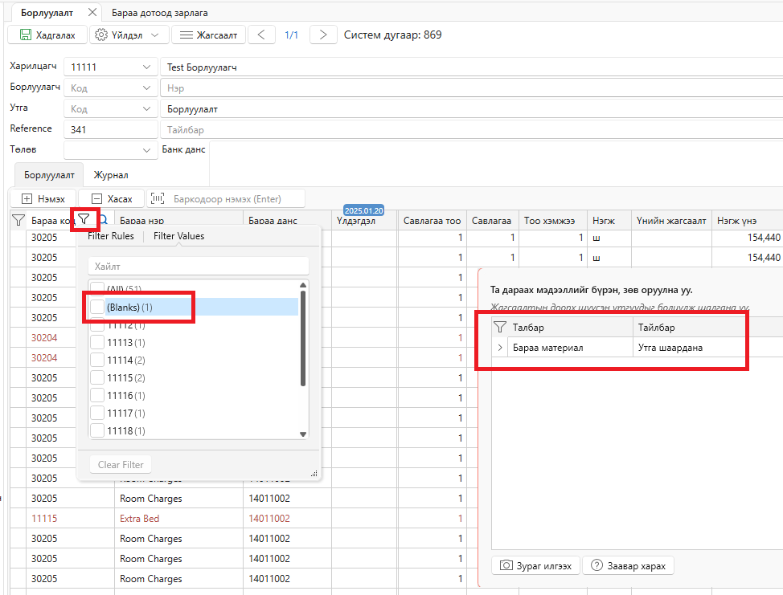Click the Борлуулагч Нэр field
Viewport: 783px width, 595px height.
point(471,88)
